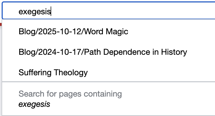This screenshot has width=215, height=116.
Task: Go to the 2024-10-17 blog entry suggestion
Action: tap(103, 52)
